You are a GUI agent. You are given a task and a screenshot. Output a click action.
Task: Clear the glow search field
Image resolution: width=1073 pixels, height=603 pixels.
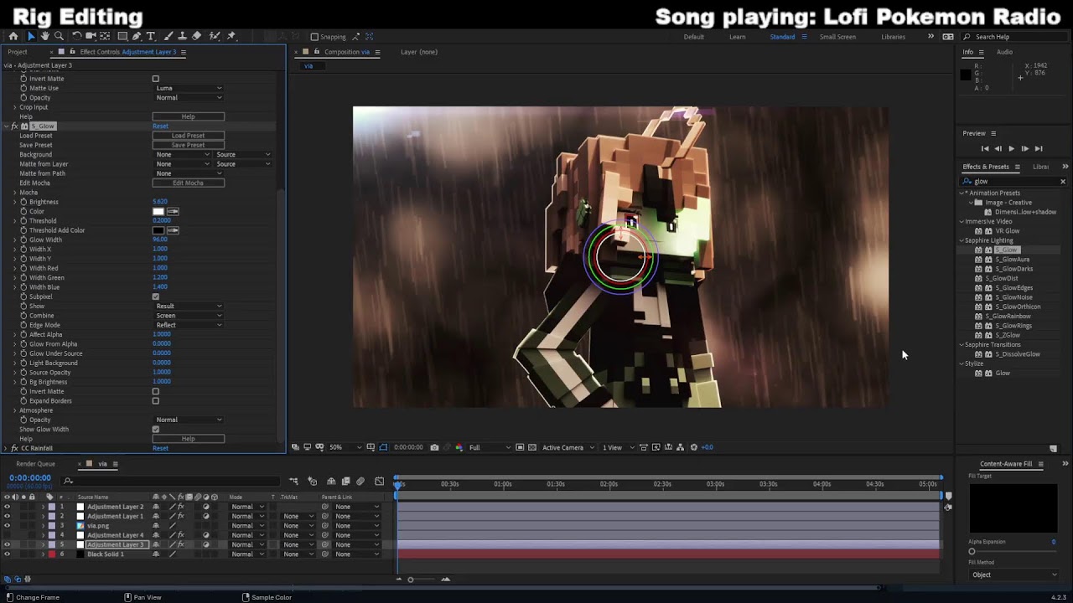click(x=1063, y=181)
